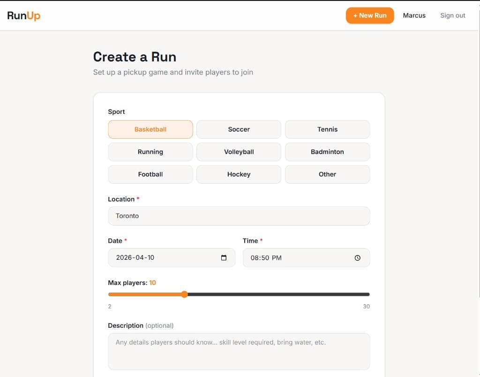Click the Sign out link
Screen dimensions: 480x377
click(x=452, y=15)
